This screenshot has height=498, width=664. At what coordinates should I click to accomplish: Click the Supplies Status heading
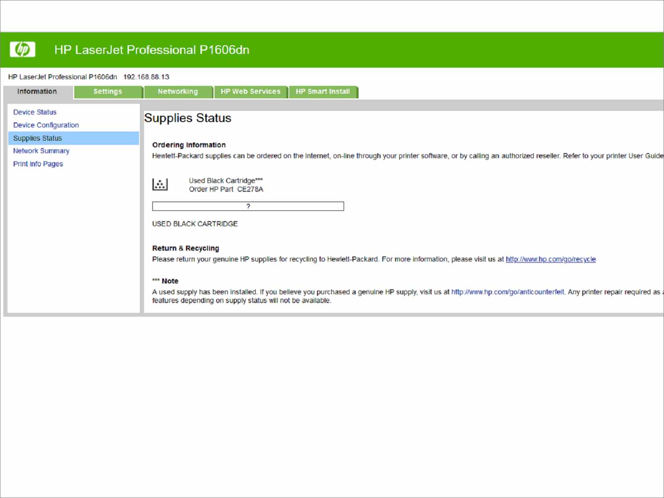[x=188, y=118]
